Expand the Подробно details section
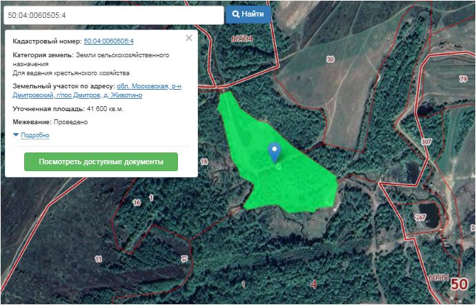This screenshot has height=305, width=476. pyautogui.click(x=34, y=135)
